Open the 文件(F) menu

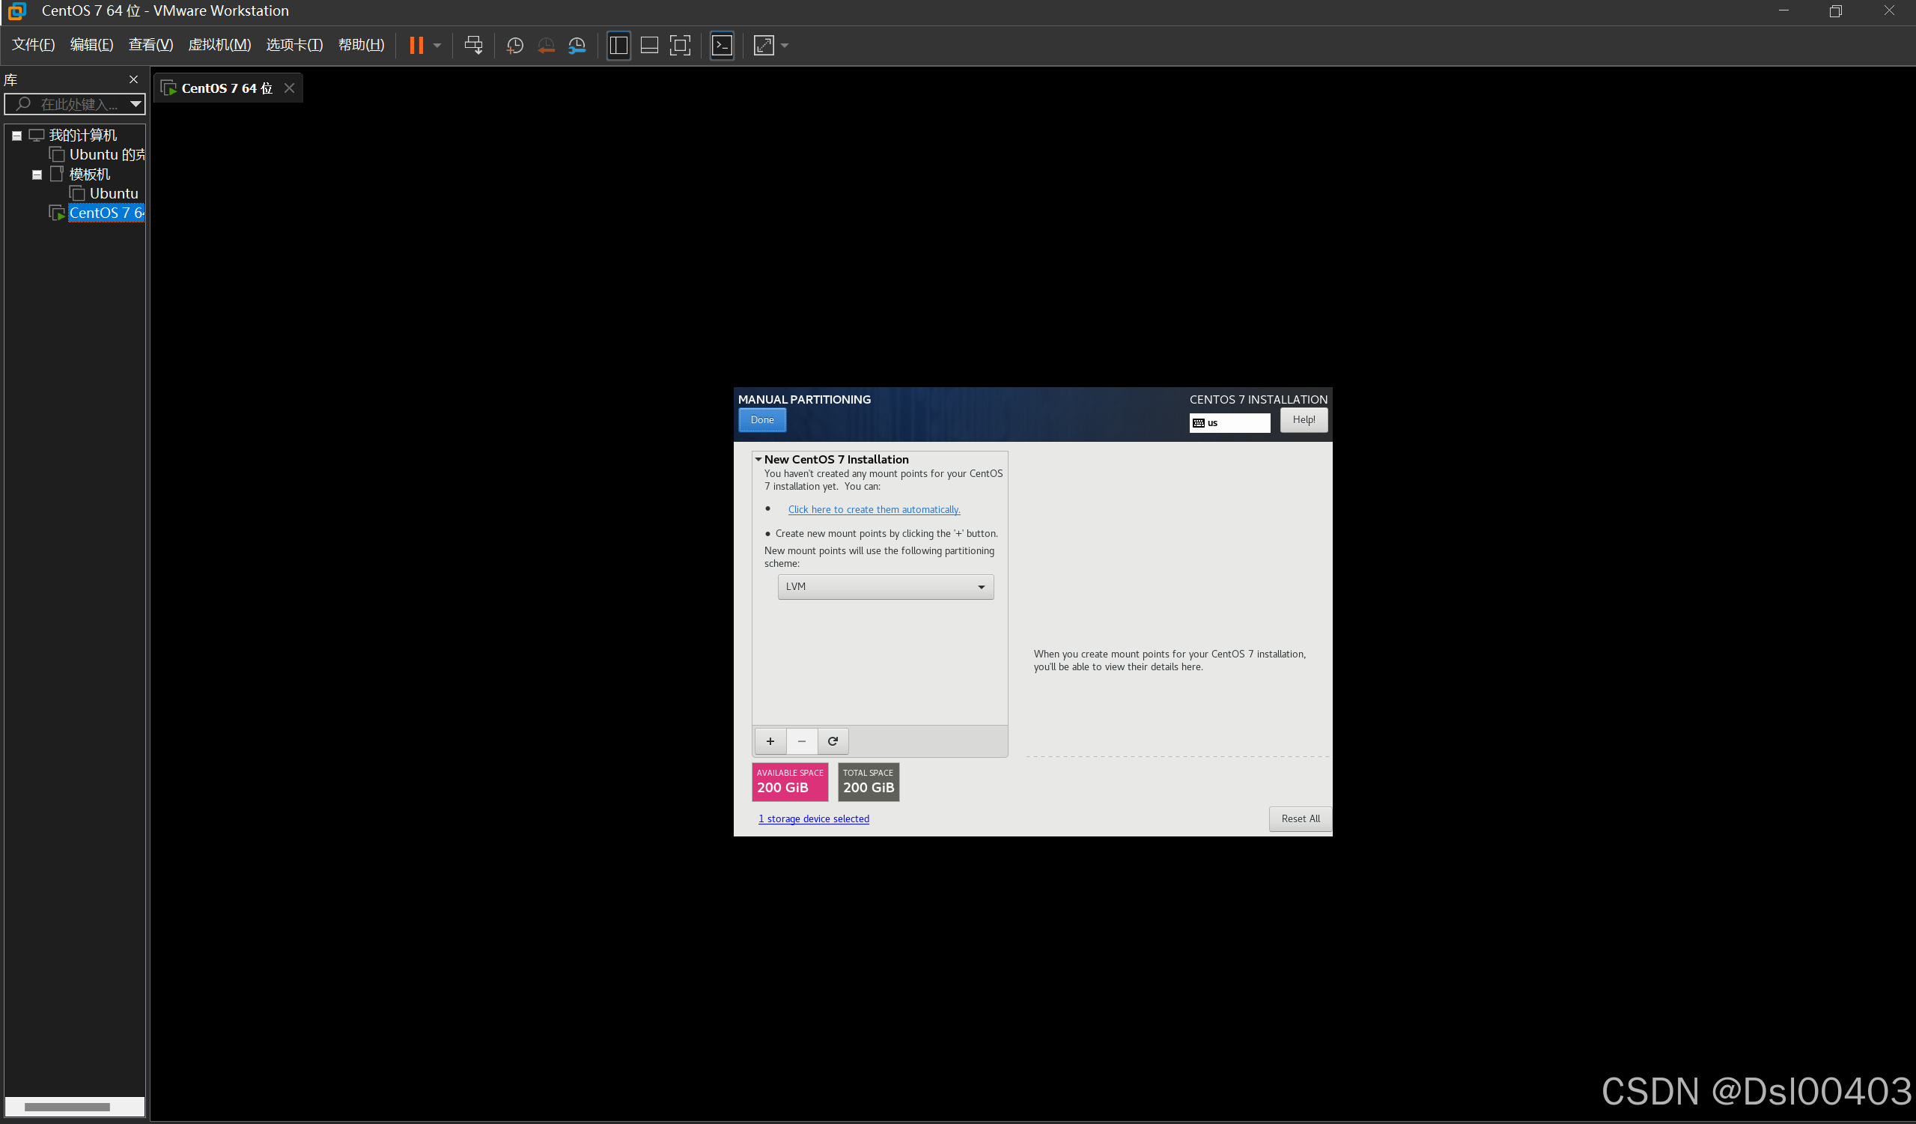[34, 45]
